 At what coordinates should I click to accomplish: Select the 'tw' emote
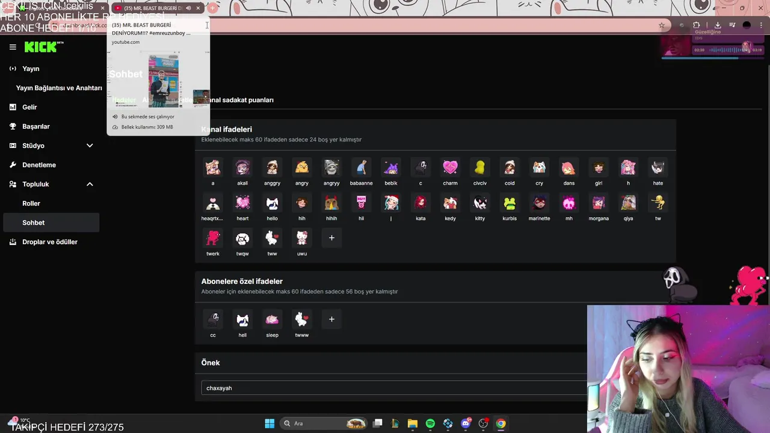tap(658, 203)
